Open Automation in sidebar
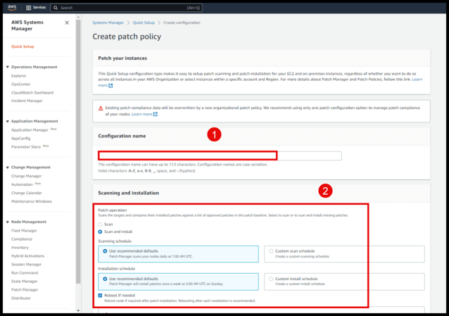Screen dimensions: 449x316 [22, 184]
